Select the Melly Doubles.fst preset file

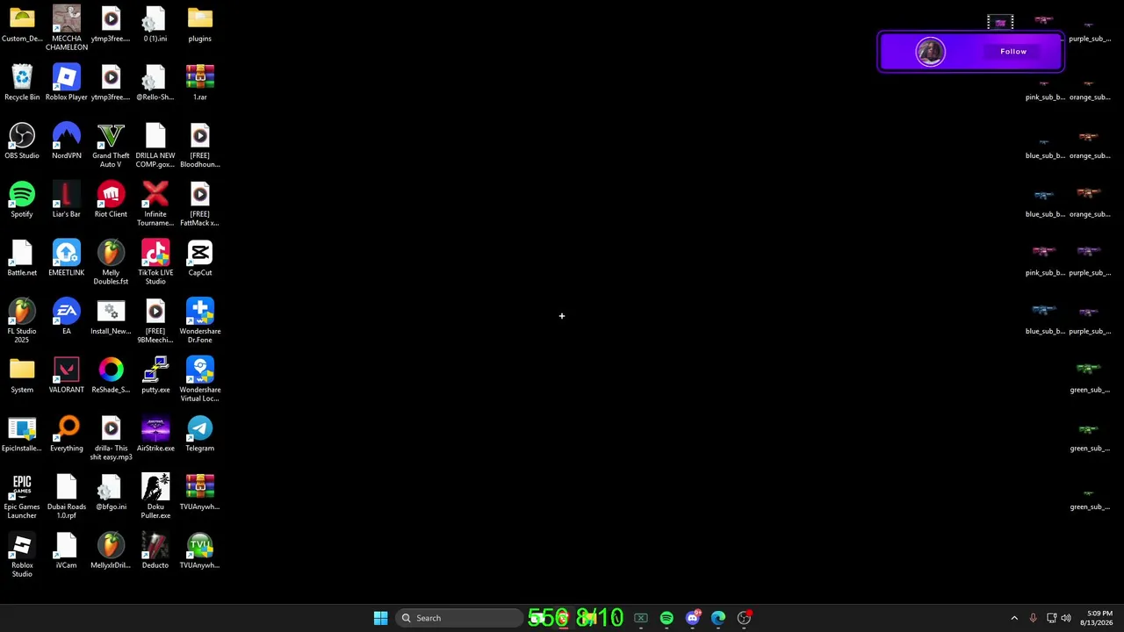tap(111, 262)
